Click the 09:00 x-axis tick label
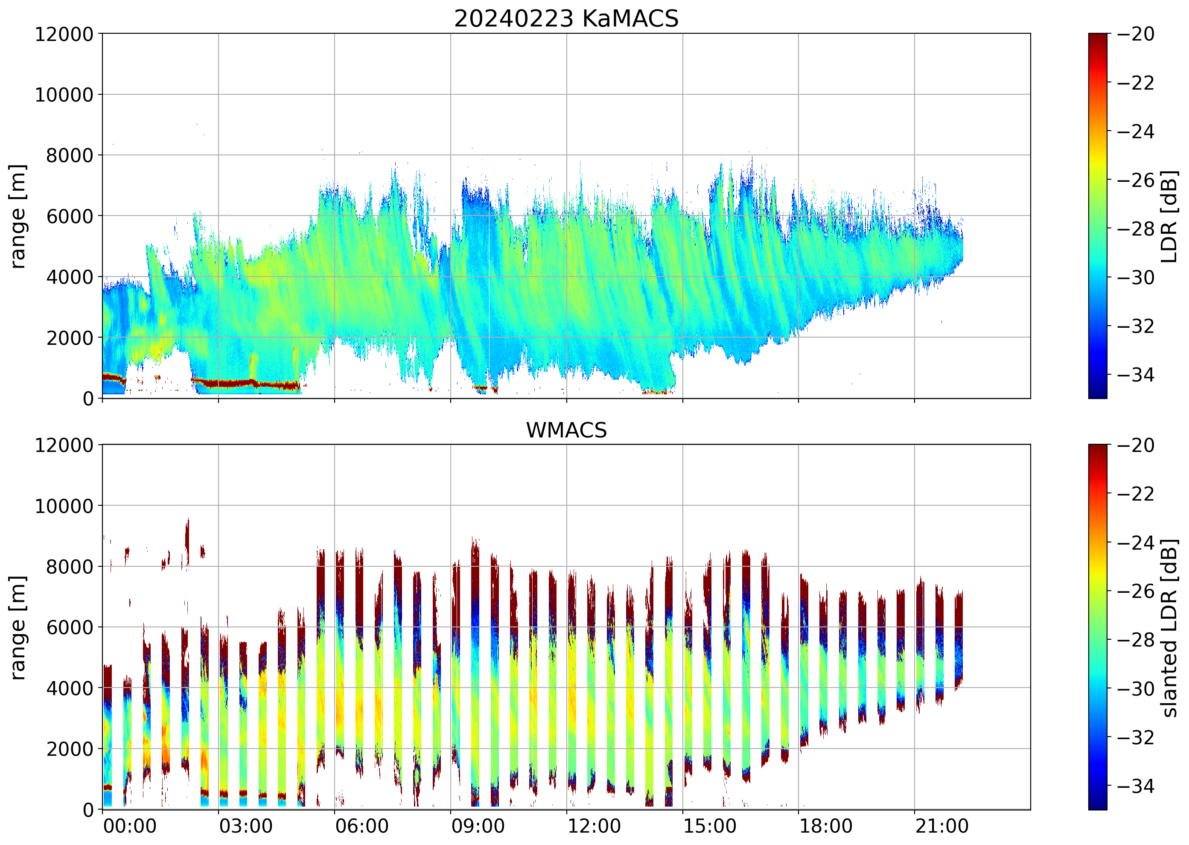The image size is (1189, 845). click(x=478, y=826)
